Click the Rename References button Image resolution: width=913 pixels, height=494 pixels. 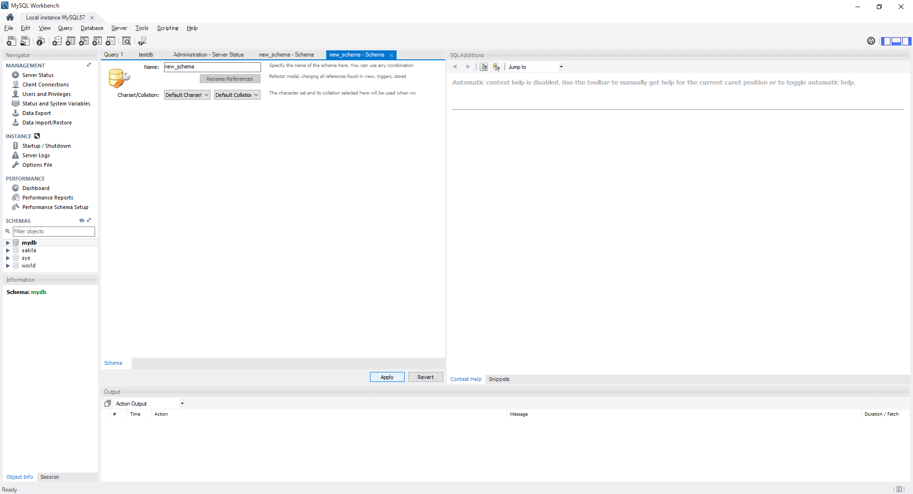point(230,79)
